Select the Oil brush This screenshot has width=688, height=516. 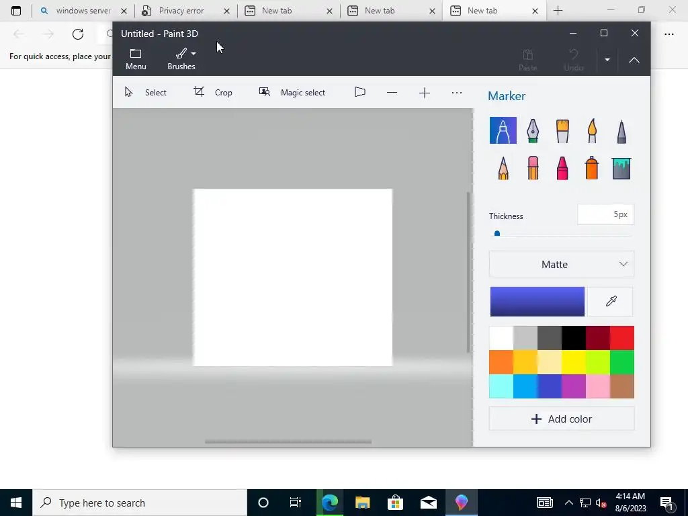coord(562,131)
